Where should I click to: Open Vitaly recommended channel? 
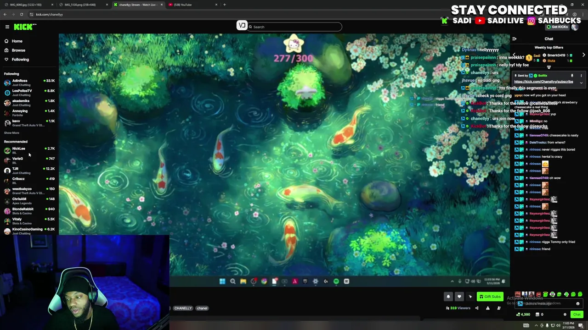click(x=29, y=221)
